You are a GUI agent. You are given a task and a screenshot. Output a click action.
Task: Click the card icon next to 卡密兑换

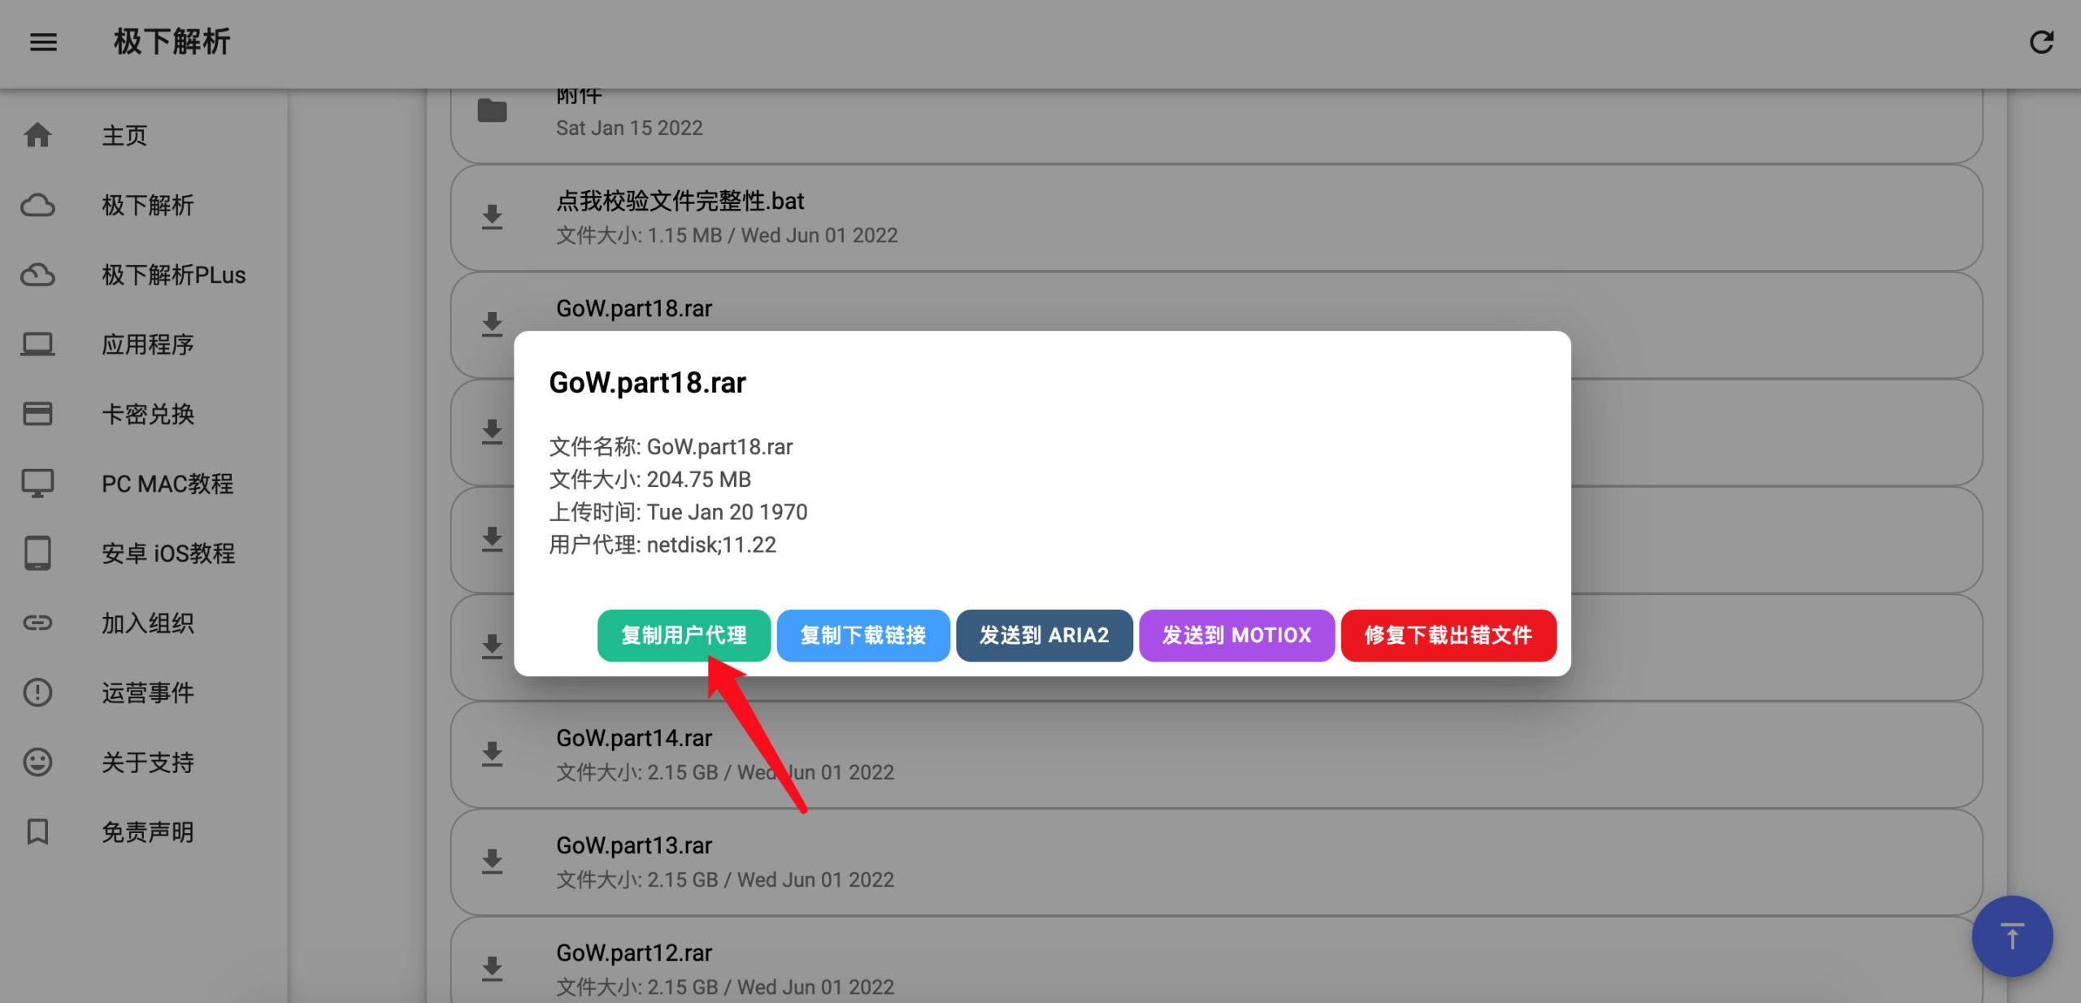37,414
